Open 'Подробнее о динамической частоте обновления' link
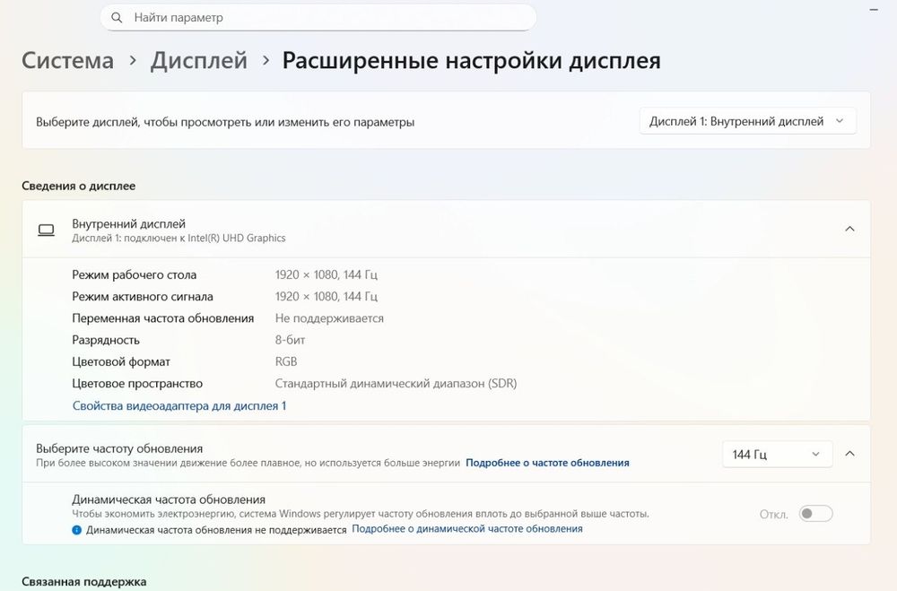Image resolution: width=897 pixels, height=591 pixels. pos(466,529)
